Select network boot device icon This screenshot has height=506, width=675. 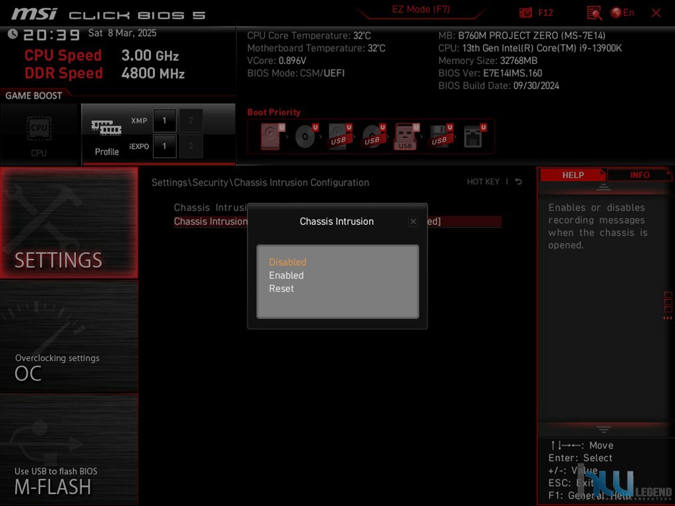[474, 136]
